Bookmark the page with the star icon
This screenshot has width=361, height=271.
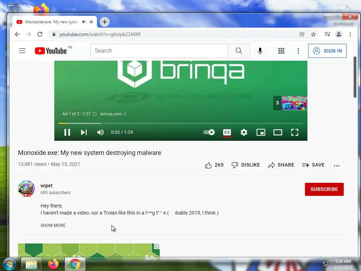point(313,34)
